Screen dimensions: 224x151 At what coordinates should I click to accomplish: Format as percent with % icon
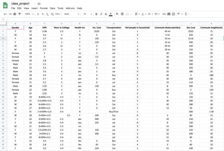coord(43,14)
